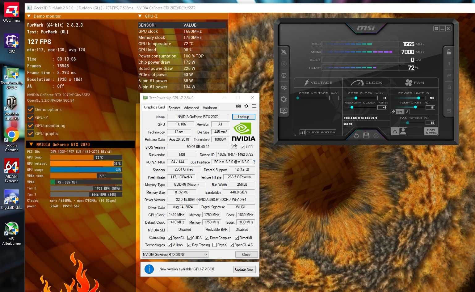Toggle the GPU-Z checkbox in FurMark

31,117
